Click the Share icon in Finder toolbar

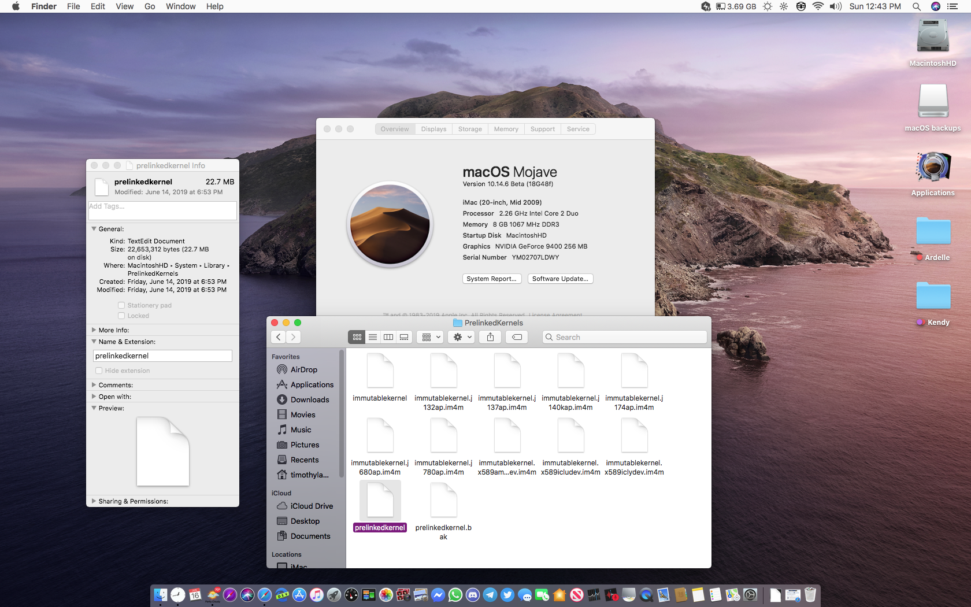click(x=490, y=337)
